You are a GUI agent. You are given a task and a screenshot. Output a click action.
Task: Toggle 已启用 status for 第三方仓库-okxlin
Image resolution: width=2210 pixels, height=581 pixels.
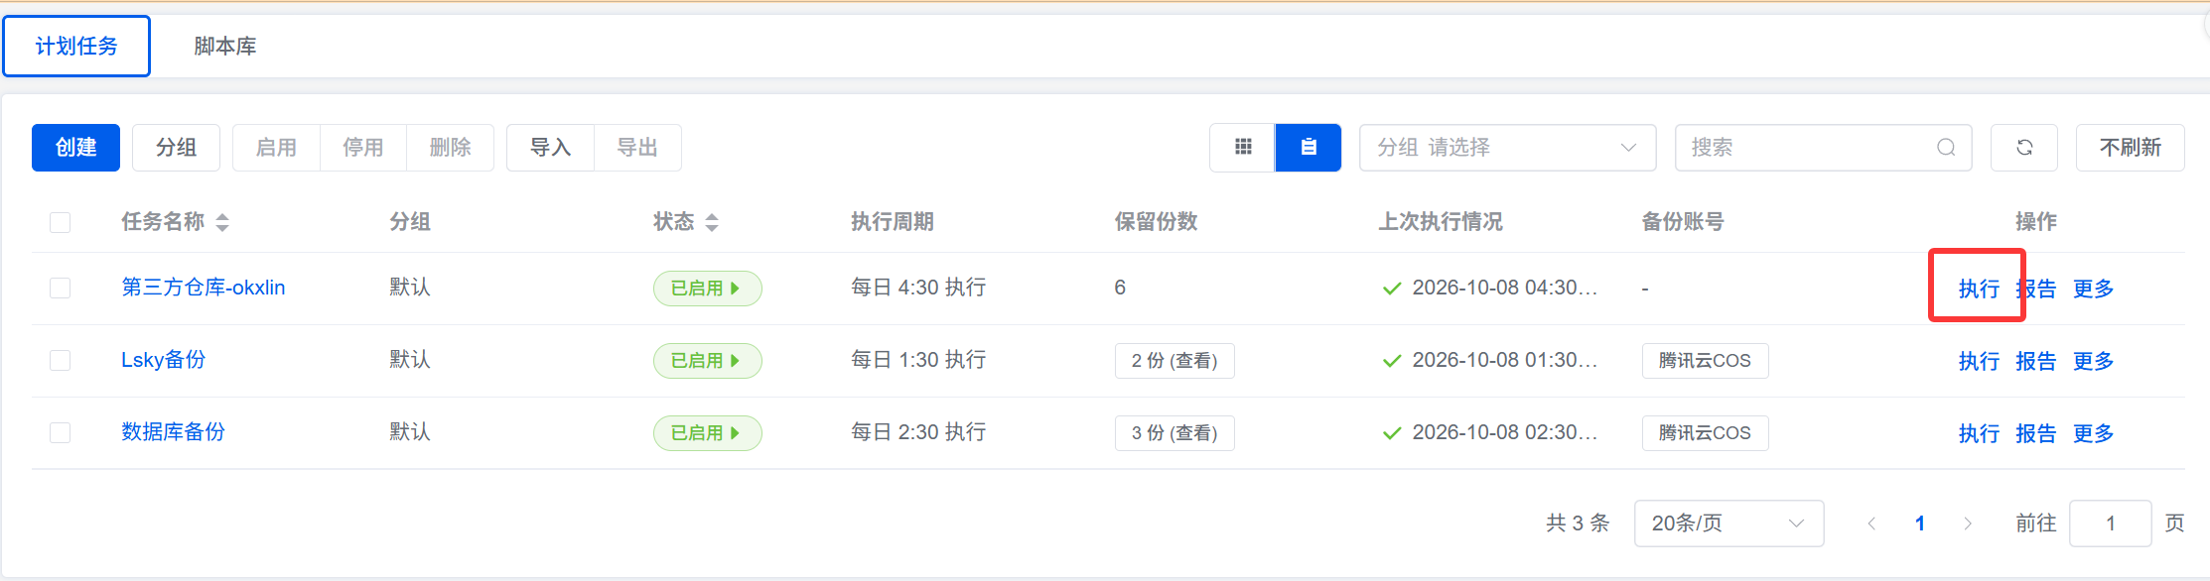[x=707, y=289]
